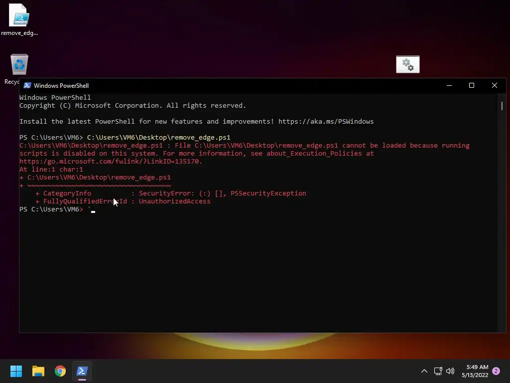This screenshot has width=510, height=383.
Task: Click the 'At line:1 char:1' text
Action: pos(51,170)
